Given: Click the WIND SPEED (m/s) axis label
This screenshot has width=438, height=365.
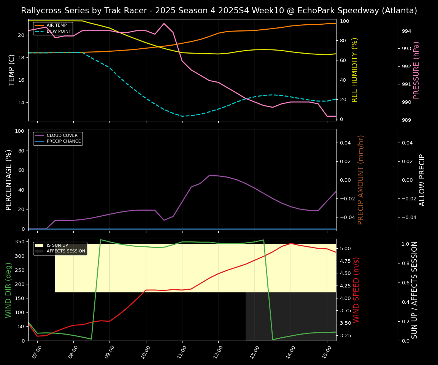Looking at the screenshot, I should [356, 290].
